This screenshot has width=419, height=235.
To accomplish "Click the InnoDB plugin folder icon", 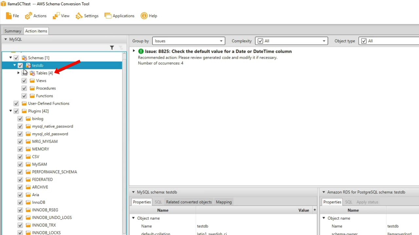I will 28,202.
